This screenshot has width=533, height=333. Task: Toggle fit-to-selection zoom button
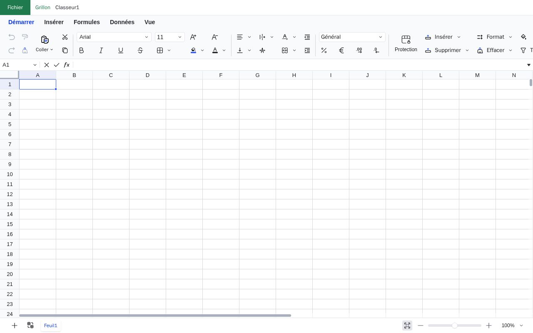(407, 326)
